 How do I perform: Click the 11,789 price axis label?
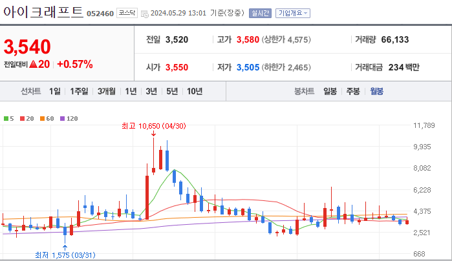point(424,125)
